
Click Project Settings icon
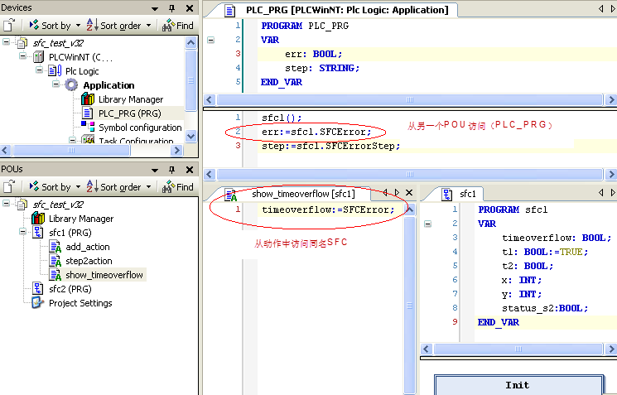tap(37, 302)
